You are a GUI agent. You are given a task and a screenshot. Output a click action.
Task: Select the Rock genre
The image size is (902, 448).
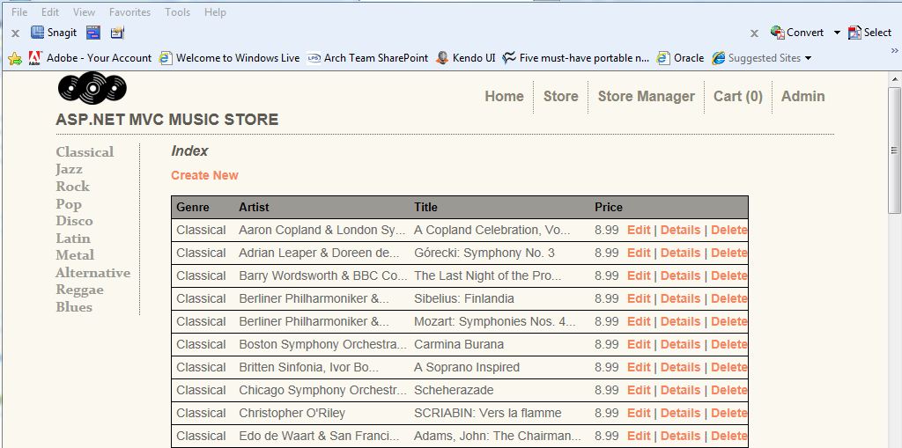pyautogui.click(x=72, y=187)
